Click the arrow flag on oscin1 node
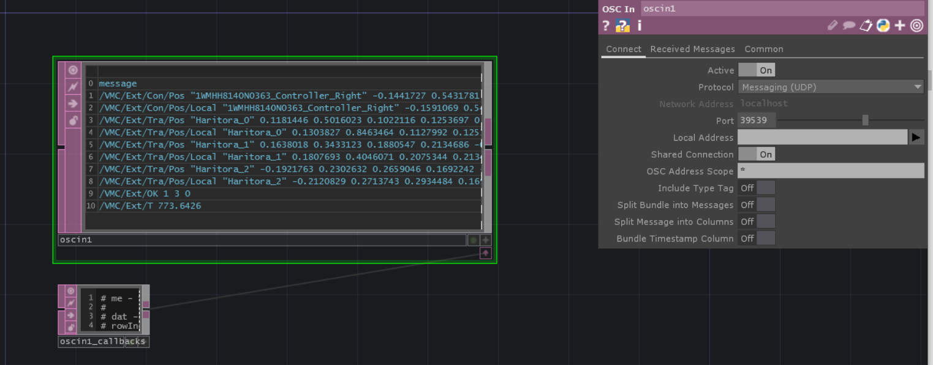 74,104
